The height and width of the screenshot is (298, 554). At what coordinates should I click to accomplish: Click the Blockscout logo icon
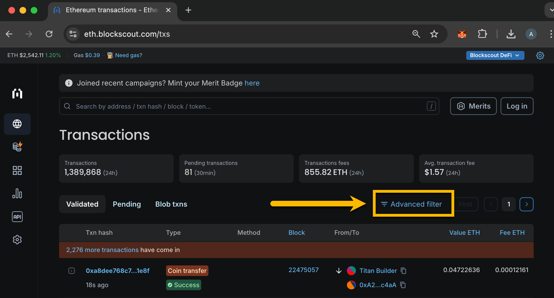[x=17, y=94]
